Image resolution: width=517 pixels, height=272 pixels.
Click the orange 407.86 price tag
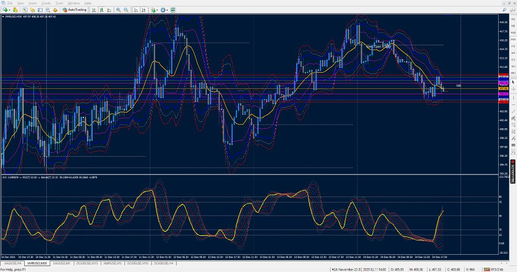click(504, 89)
